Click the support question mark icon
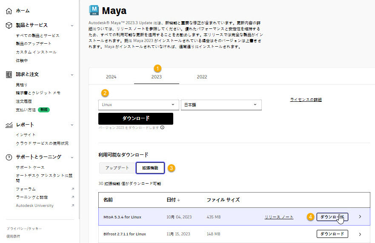375x243 pixels. tap(9, 157)
